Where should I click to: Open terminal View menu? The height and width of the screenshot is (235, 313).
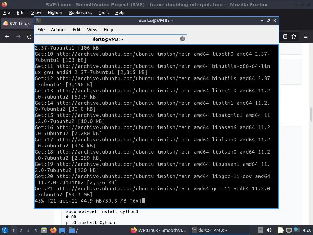coord(92,30)
